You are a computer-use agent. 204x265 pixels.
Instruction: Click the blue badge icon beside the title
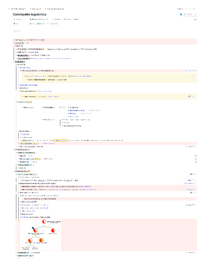pyautogui.click(x=181, y=14)
